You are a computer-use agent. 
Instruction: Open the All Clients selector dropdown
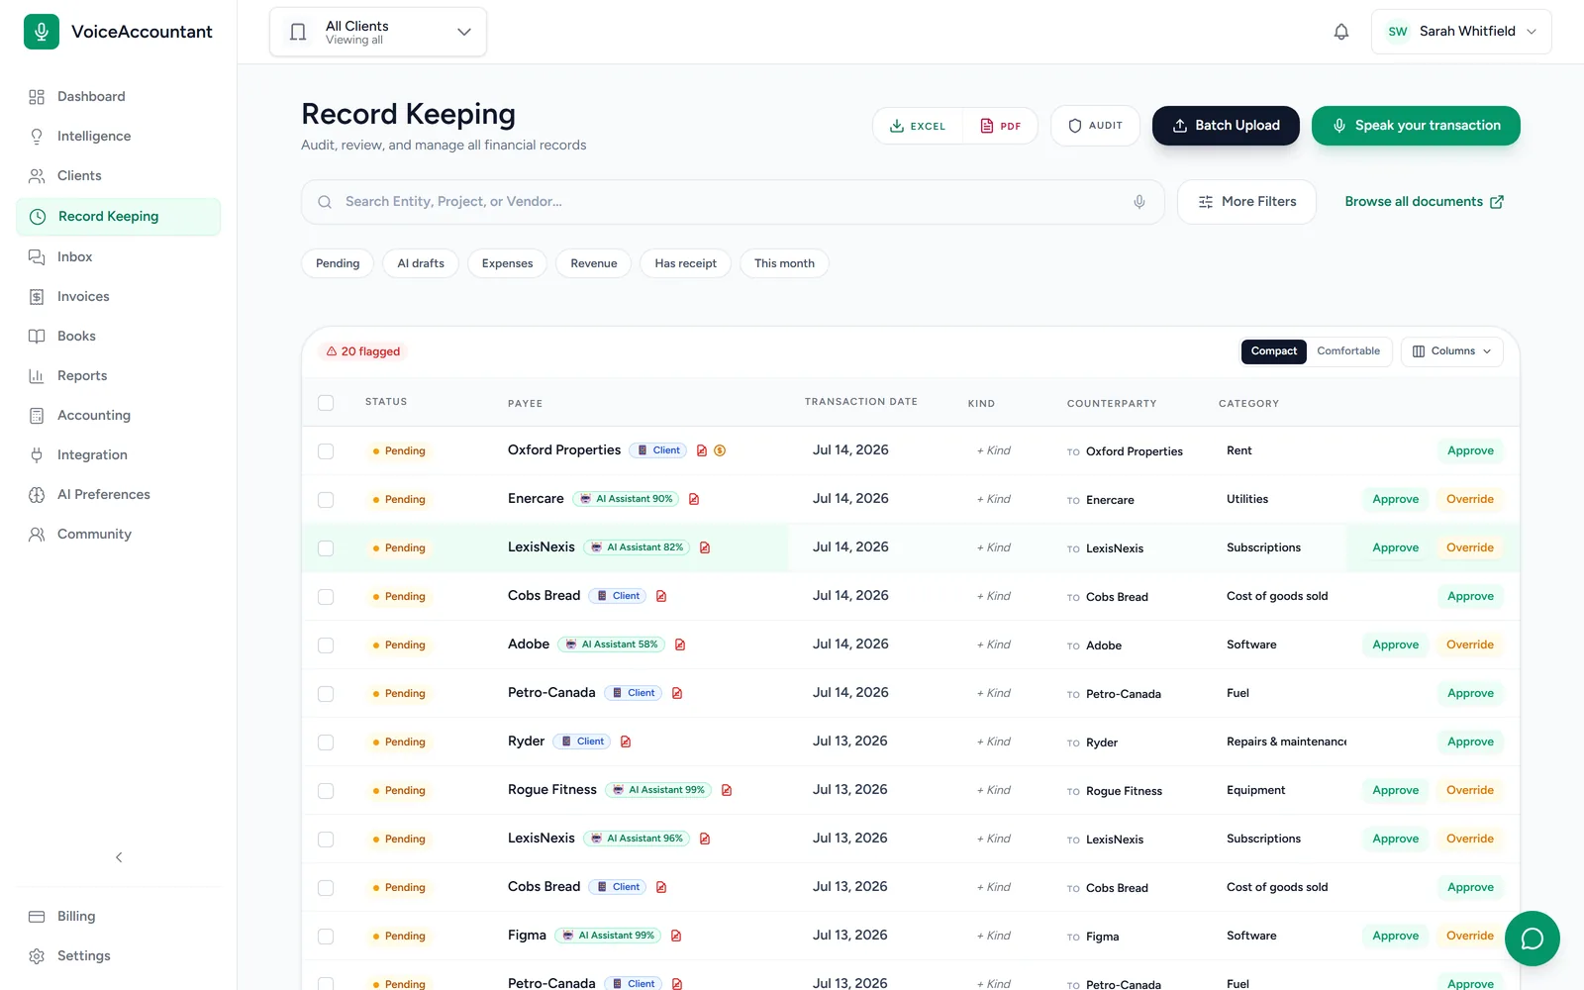(377, 32)
